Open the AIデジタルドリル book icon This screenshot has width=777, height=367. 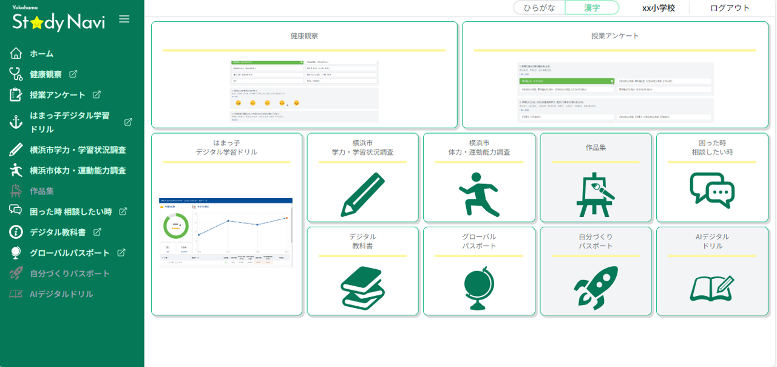tap(712, 288)
